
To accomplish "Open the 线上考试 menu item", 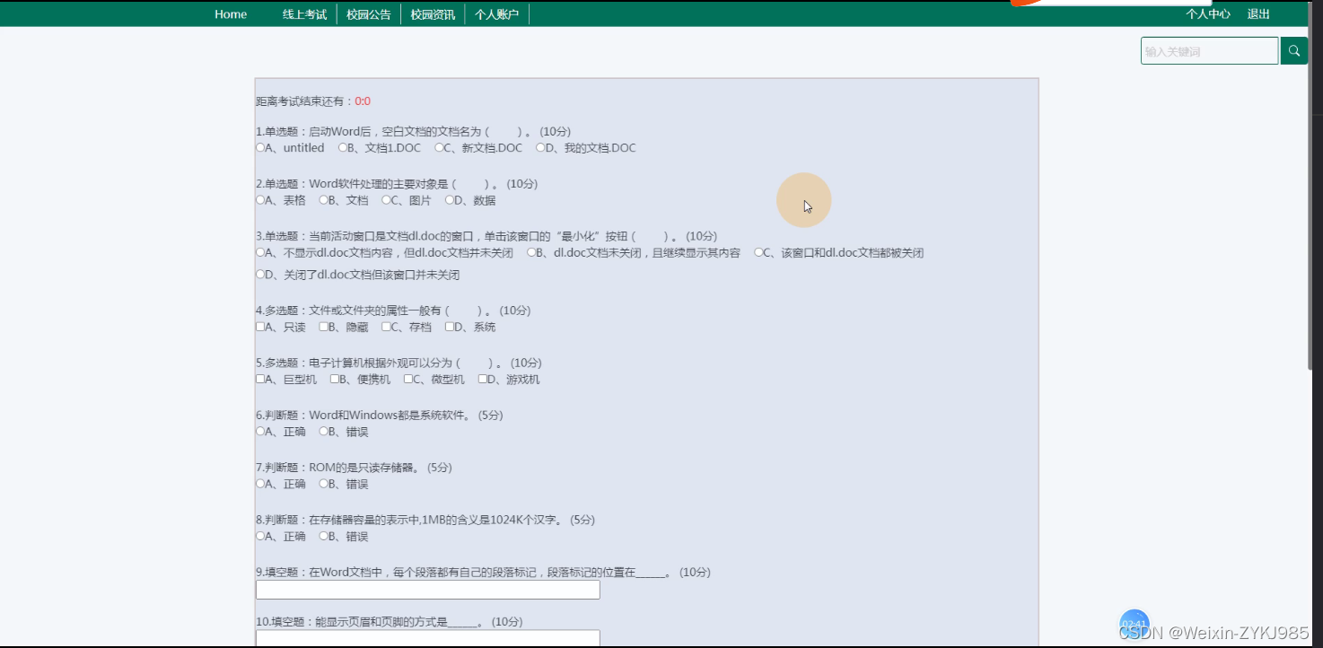I will [305, 14].
